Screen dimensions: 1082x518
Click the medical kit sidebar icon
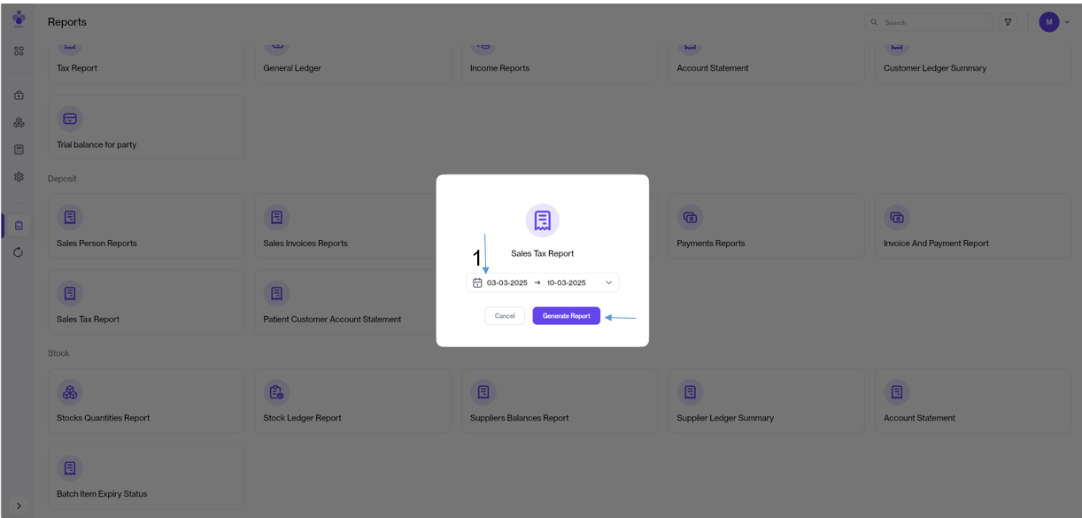(19, 96)
